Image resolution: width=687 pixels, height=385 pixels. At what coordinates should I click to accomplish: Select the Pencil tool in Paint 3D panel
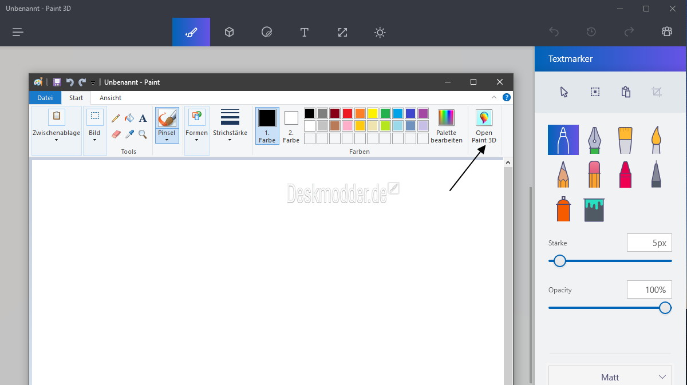[x=563, y=174]
